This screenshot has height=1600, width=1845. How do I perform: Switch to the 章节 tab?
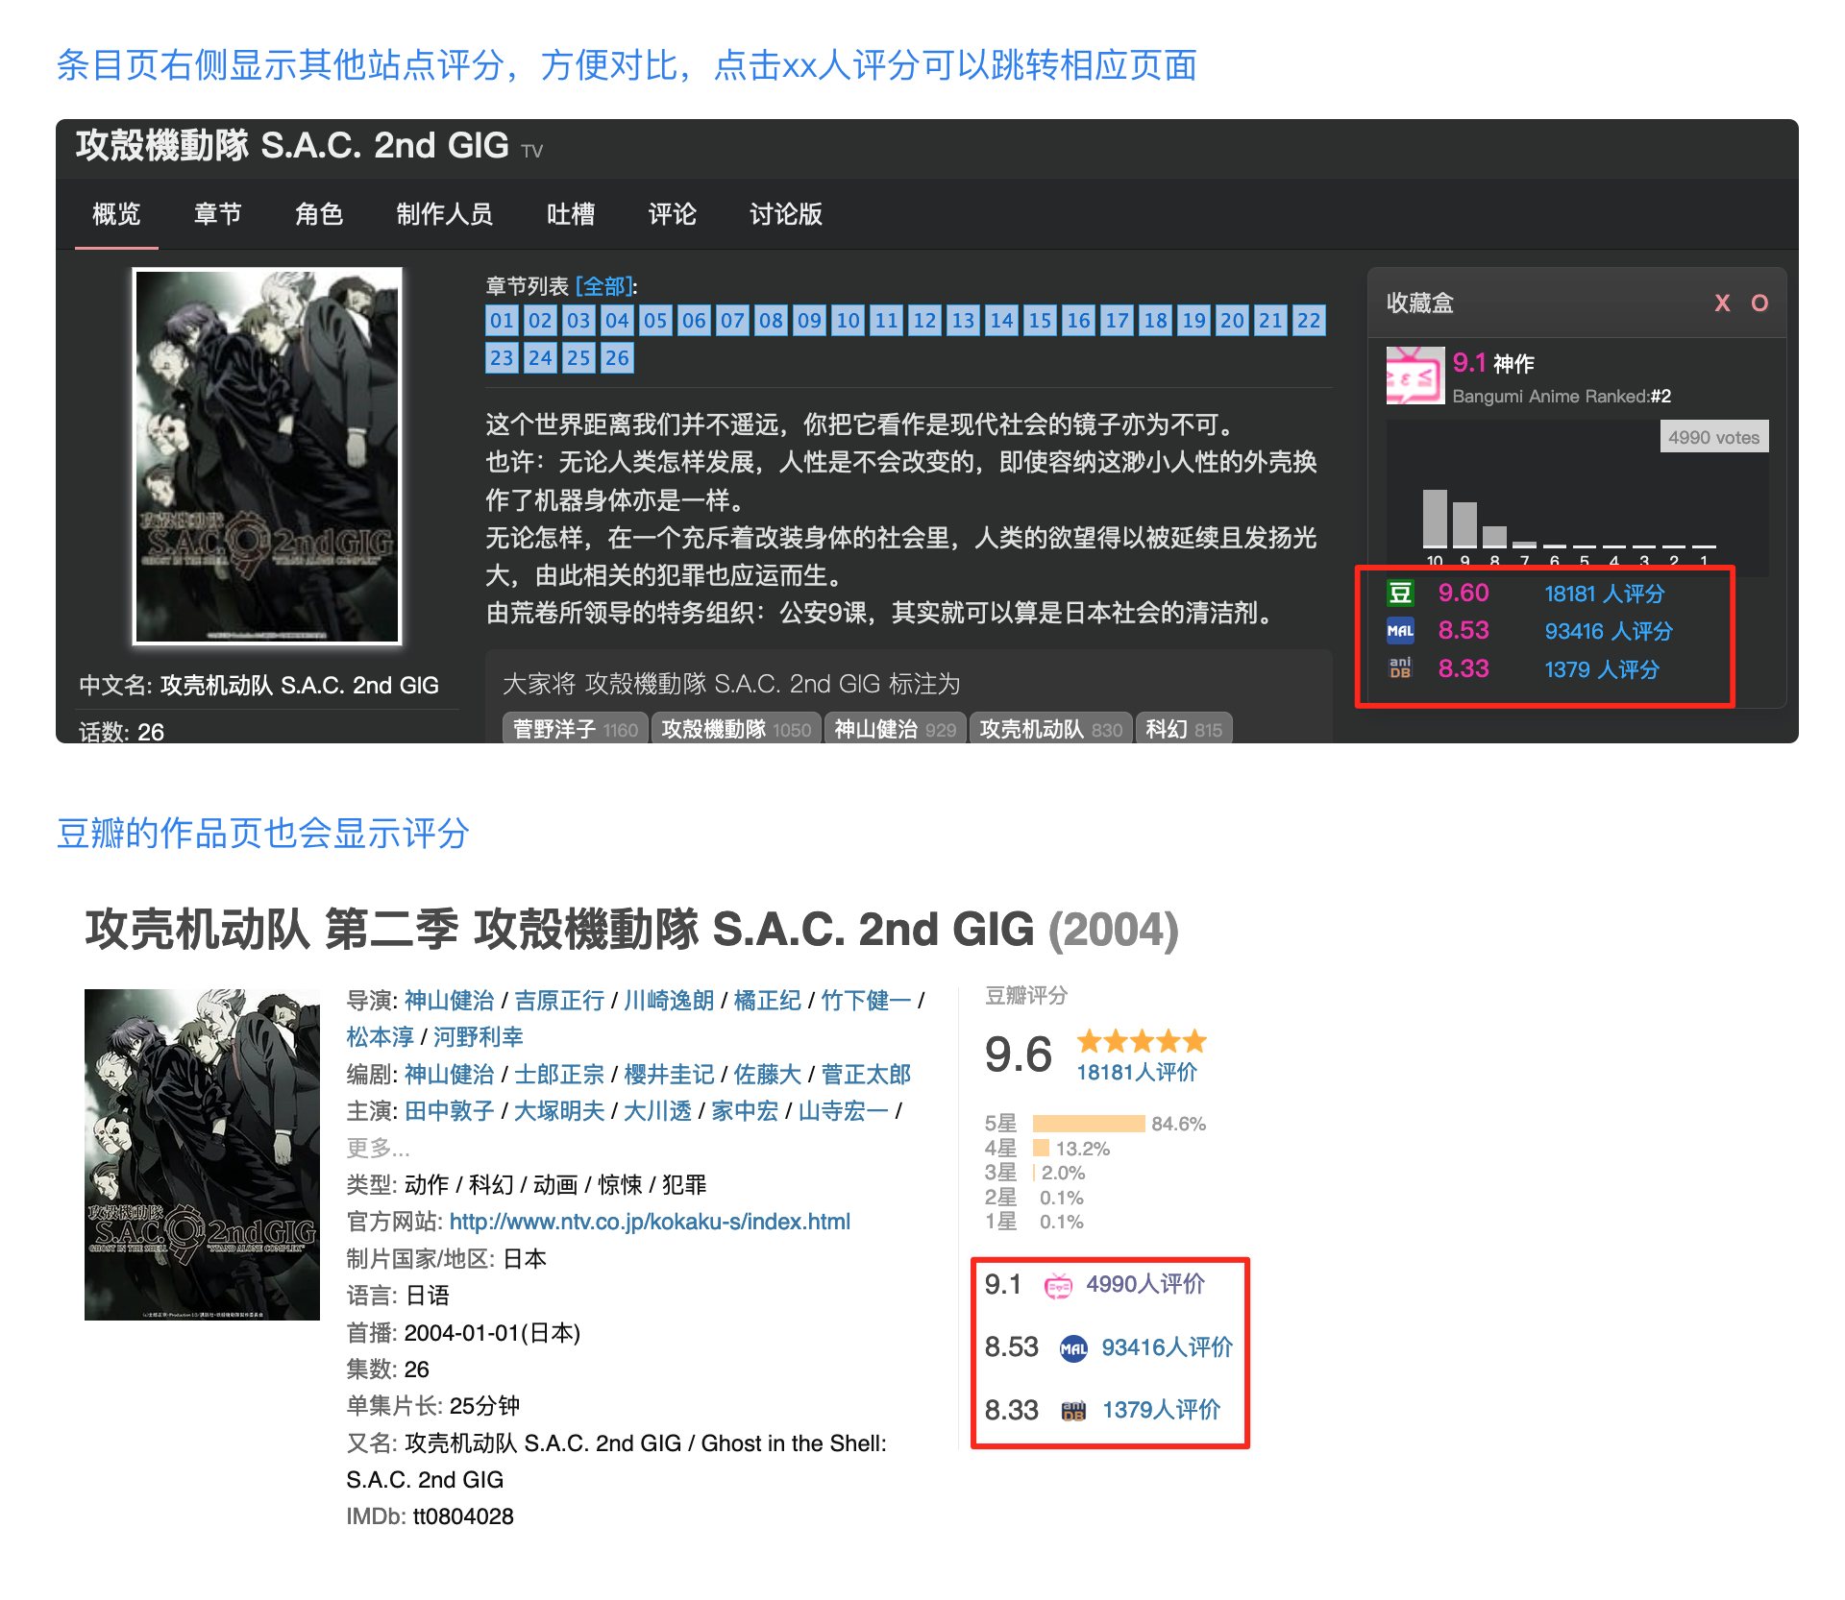[217, 214]
